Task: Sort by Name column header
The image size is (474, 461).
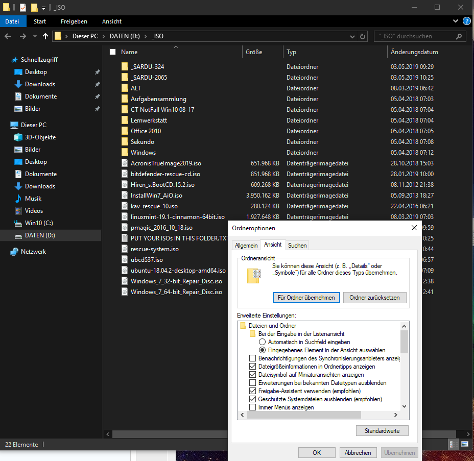Action: pyautogui.click(x=129, y=52)
